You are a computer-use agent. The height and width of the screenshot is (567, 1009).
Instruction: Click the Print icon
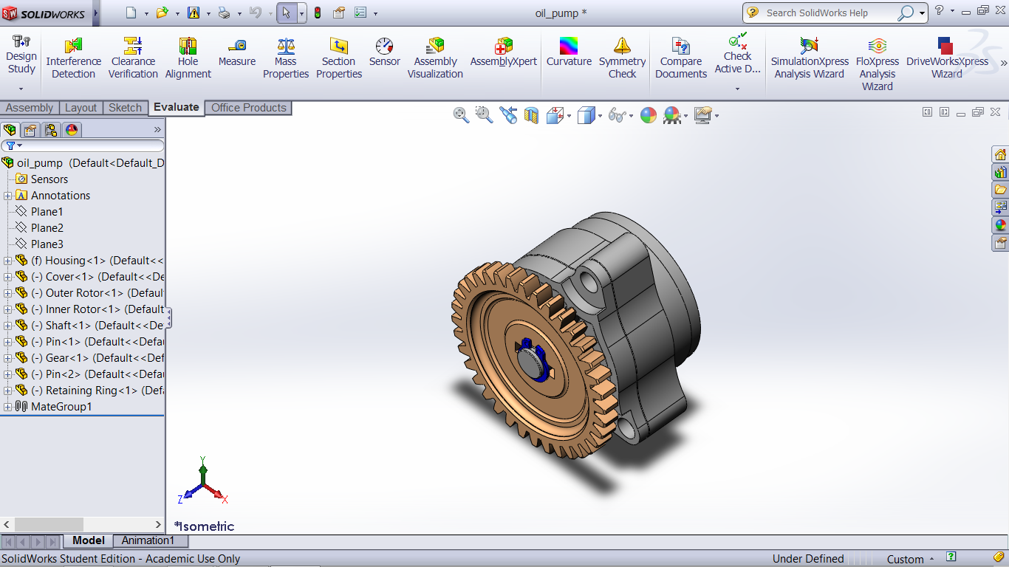click(224, 13)
